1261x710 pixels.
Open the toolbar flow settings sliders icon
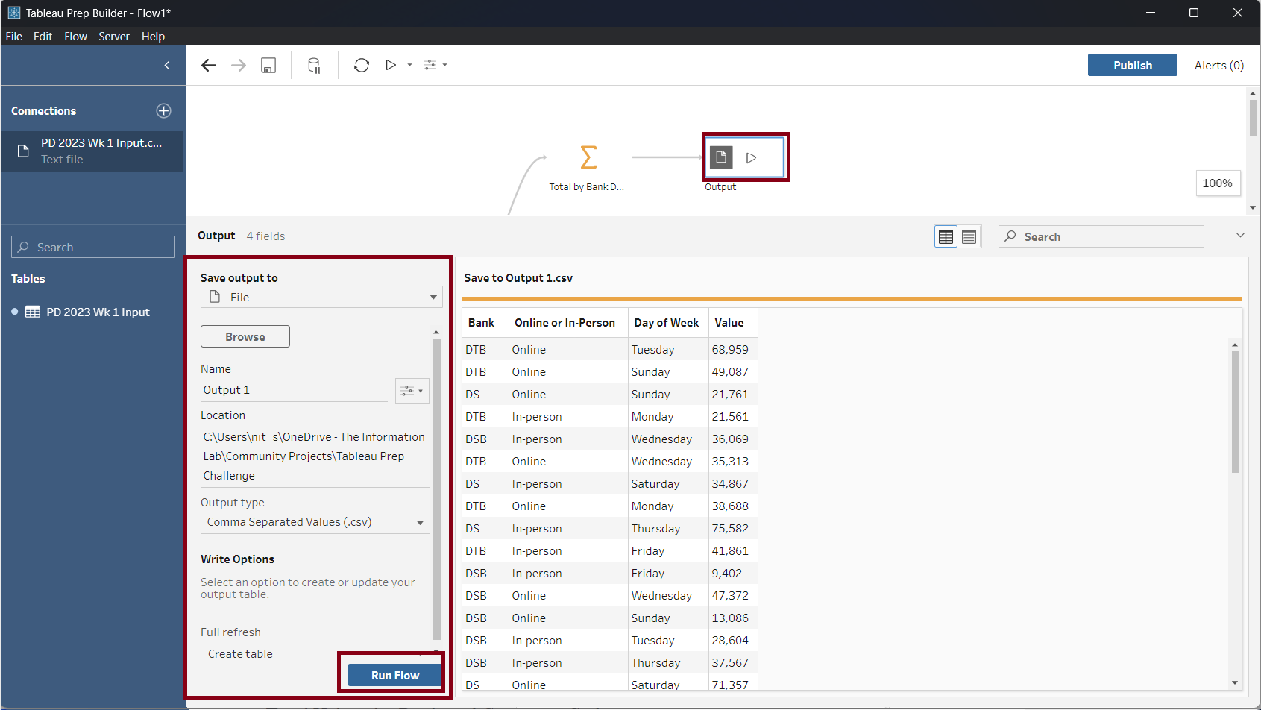tap(430, 66)
